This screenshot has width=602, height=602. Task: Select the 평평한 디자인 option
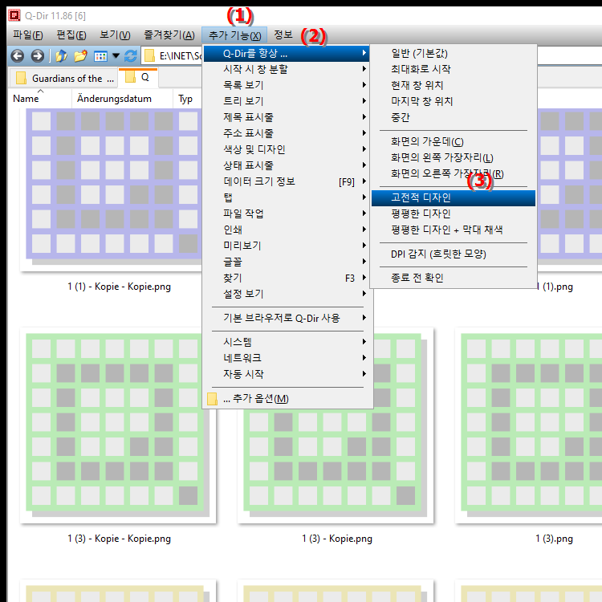[x=454, y=214]
